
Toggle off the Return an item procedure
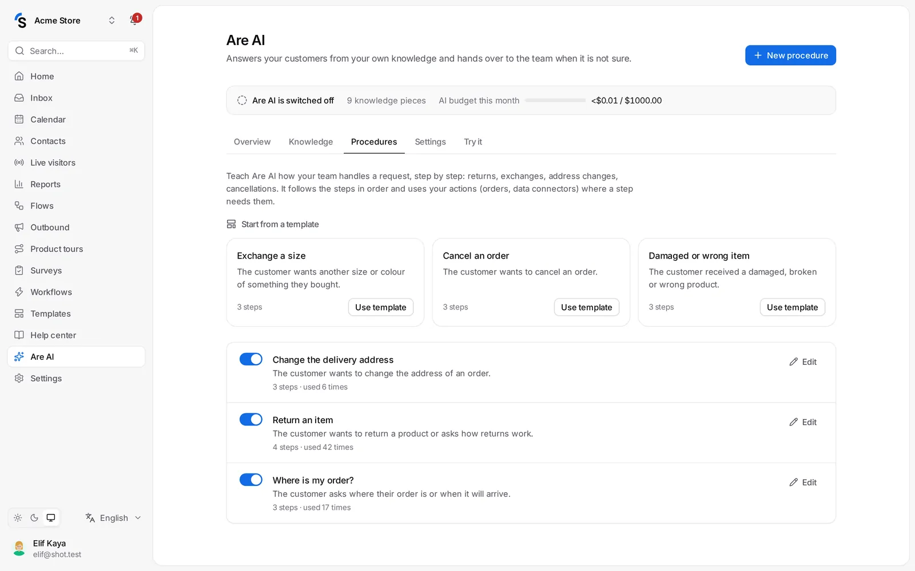click(x=251, y=420)
